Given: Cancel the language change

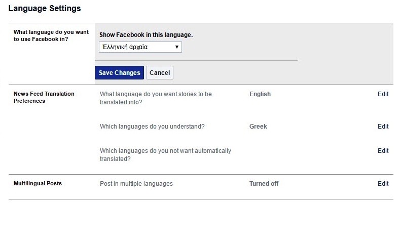Looking at the screenshot, I should click(x=160, y=72).
